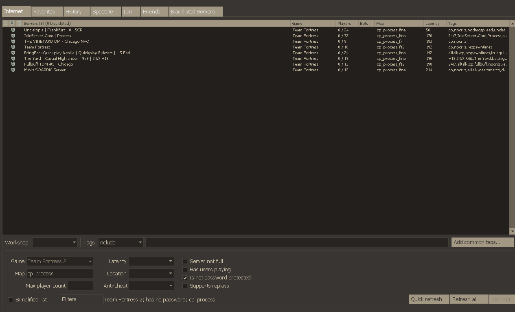Sort by password lock column icon

(6, 24)
